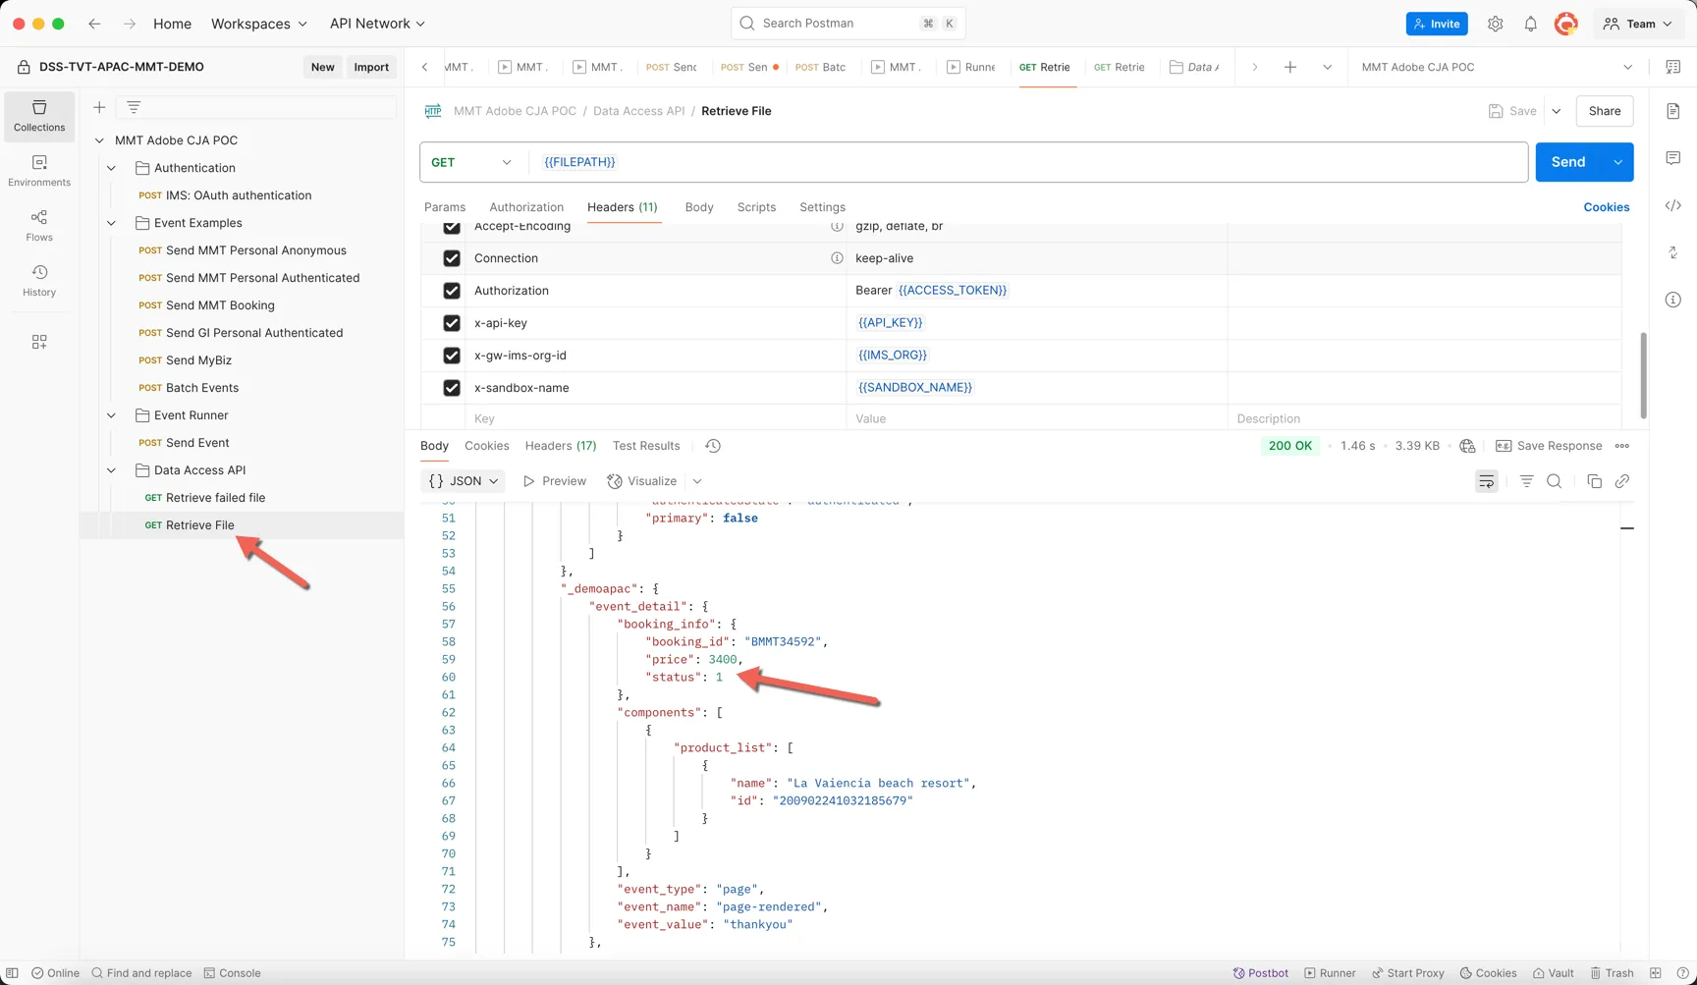Switch to the Params tab
The height and width of the screenshot is (985, 1697).
pos(445,207)
